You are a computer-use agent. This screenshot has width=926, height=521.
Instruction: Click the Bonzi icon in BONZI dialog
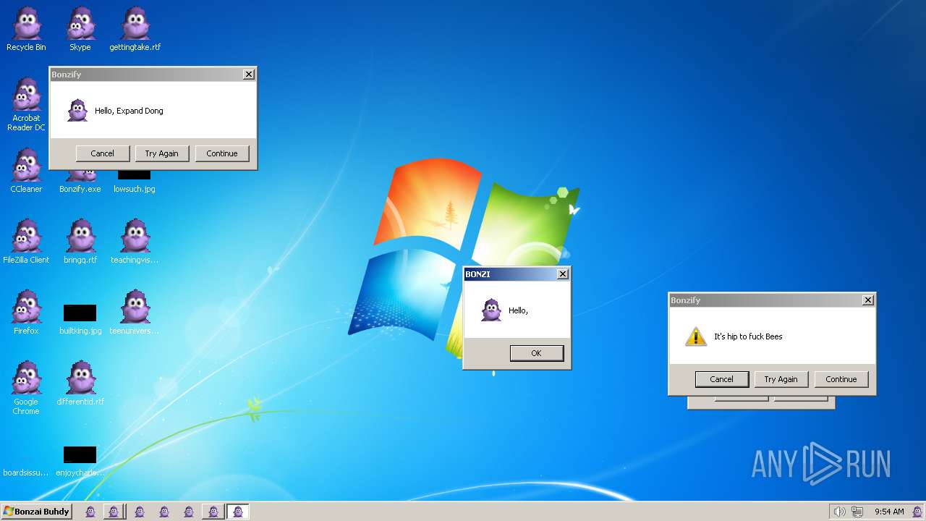click(491, 310)
